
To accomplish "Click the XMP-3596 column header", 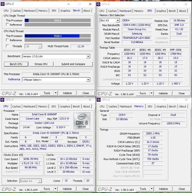I will pyautogui.click(x=175, y=50).
